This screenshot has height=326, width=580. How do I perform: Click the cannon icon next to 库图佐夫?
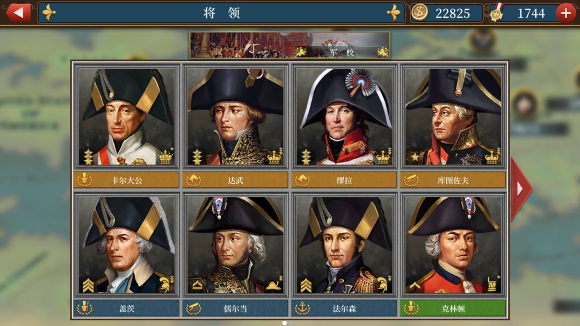click(x=411, y=180)
